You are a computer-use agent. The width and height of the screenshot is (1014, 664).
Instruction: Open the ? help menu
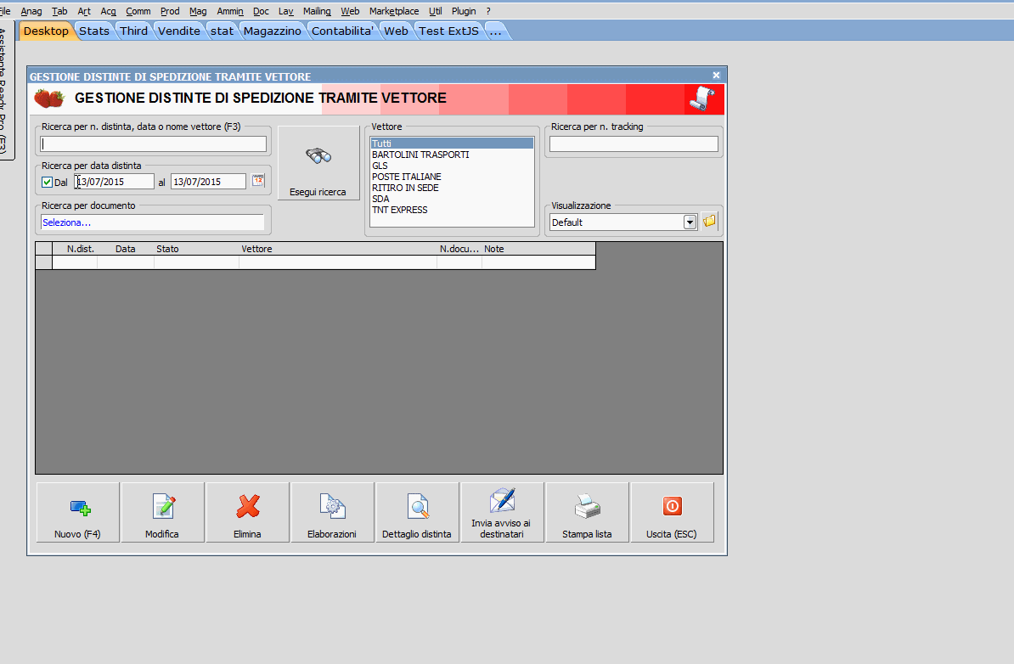(x=488, y=11)
